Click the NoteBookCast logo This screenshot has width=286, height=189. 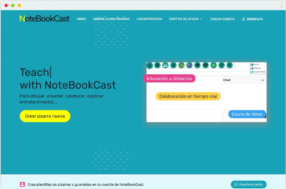coord(44,19)
